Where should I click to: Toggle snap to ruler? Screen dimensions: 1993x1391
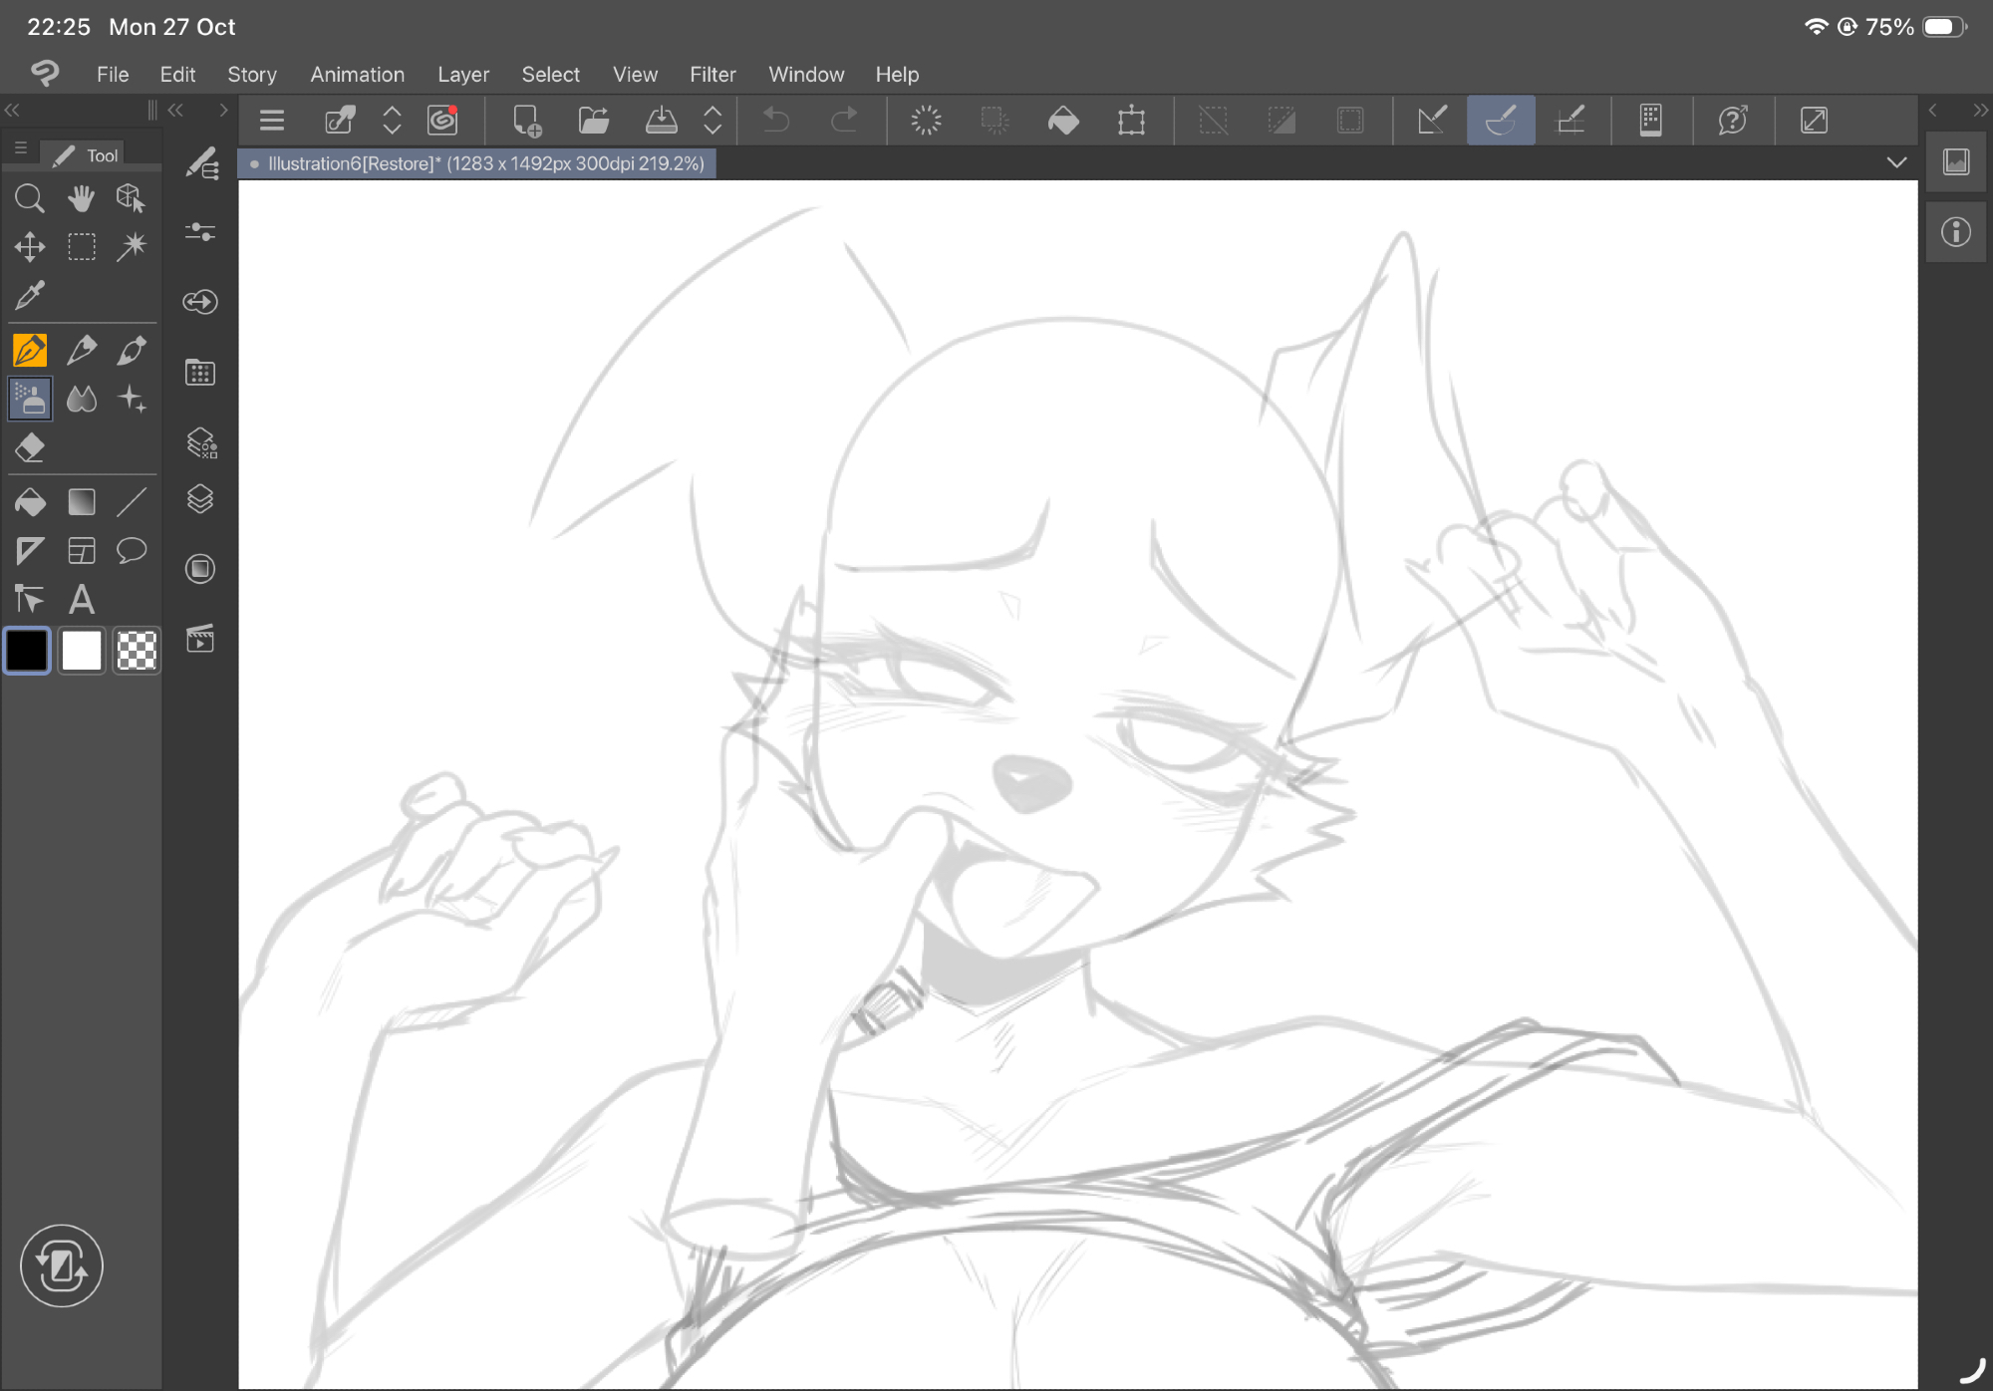pyautogui.click(x=1432, y=121)
